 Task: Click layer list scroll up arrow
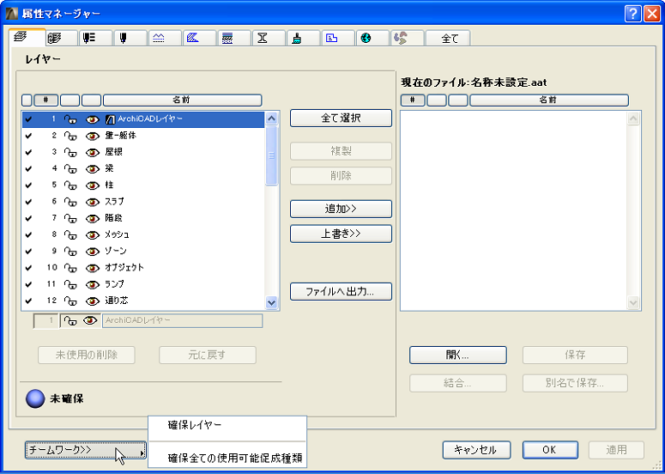(271, 118)
